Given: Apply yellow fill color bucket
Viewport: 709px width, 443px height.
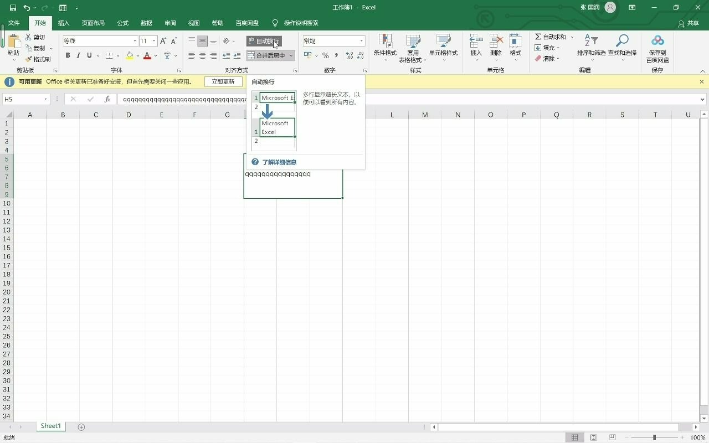Looking at the screenshot, I should (x=130, y=55).
